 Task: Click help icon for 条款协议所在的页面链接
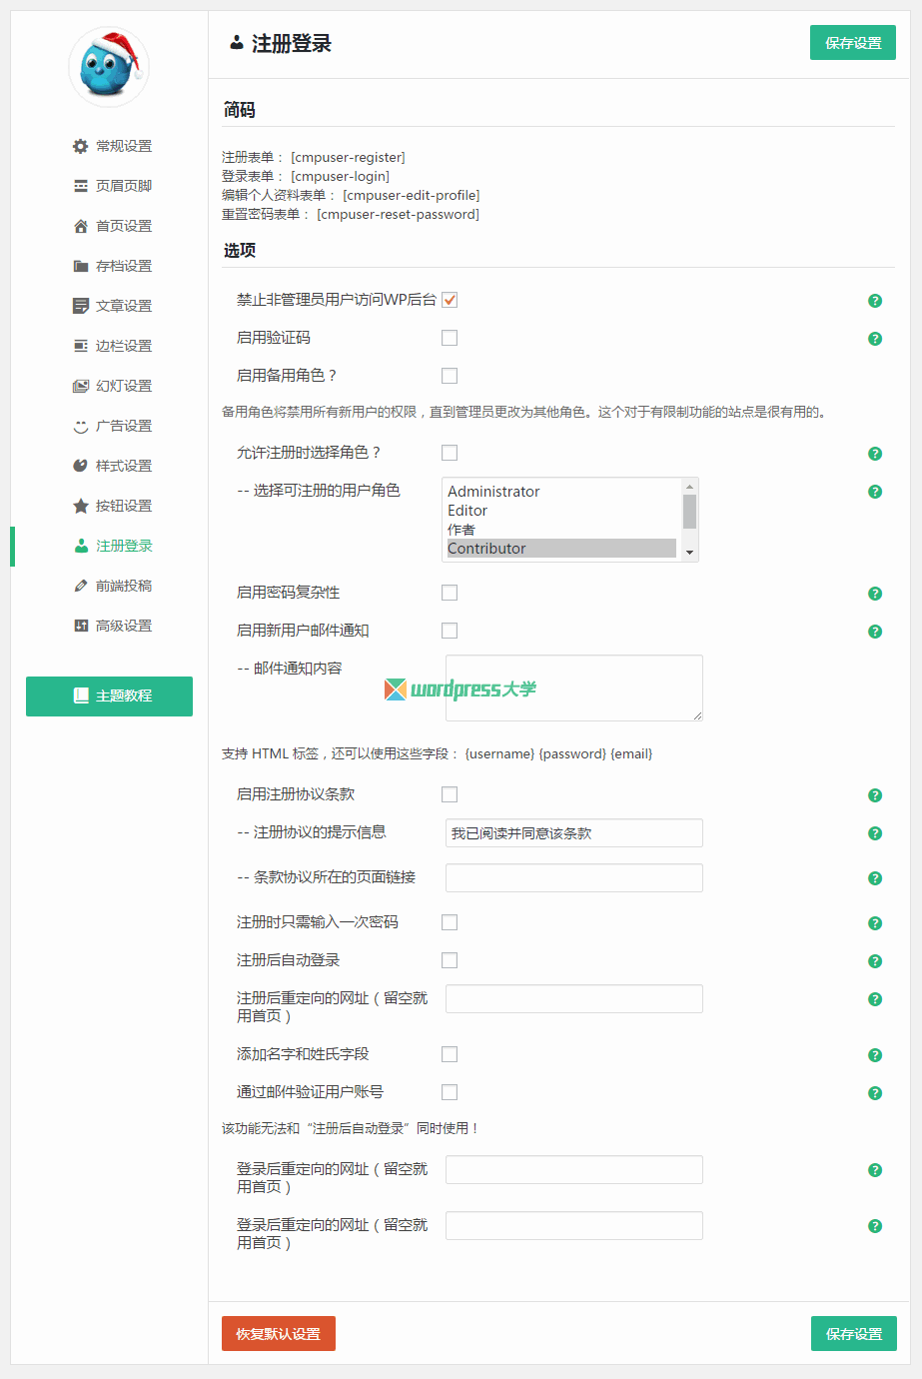tap(875, 878)
